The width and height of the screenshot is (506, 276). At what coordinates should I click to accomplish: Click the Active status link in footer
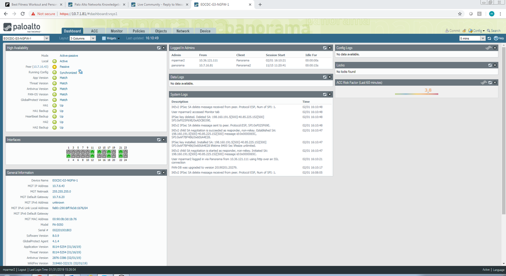[x=486, y=270]
